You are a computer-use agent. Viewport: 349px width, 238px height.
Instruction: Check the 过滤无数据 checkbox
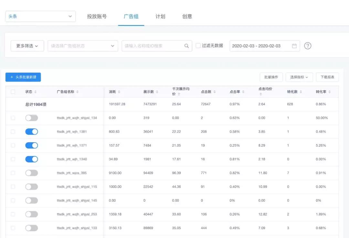point(198,46)
